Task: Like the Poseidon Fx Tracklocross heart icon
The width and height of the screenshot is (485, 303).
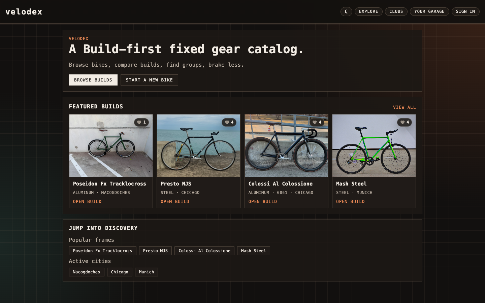Action: coord(141,122)
